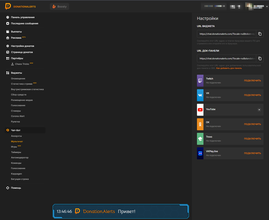Screen dimensions: 269x220
Task: Click the Панель управления dashboard icon
Action: [x=8, y=17]
